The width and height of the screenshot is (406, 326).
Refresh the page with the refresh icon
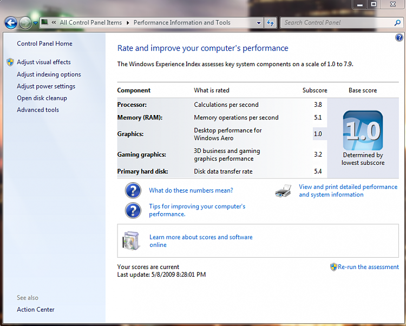click(x=270, y=23)
